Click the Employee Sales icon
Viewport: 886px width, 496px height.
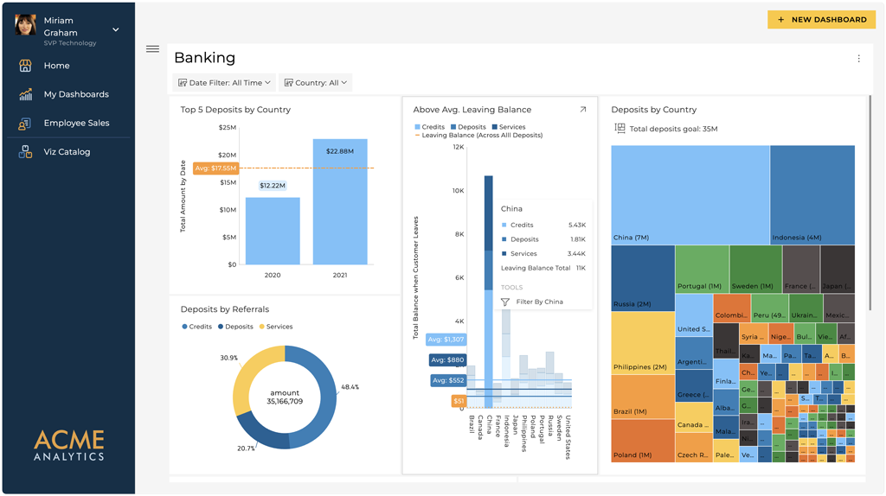pos(25,124)
